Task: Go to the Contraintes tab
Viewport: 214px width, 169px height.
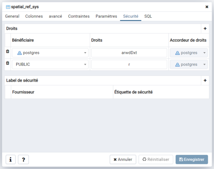Action: click(79, 16)
